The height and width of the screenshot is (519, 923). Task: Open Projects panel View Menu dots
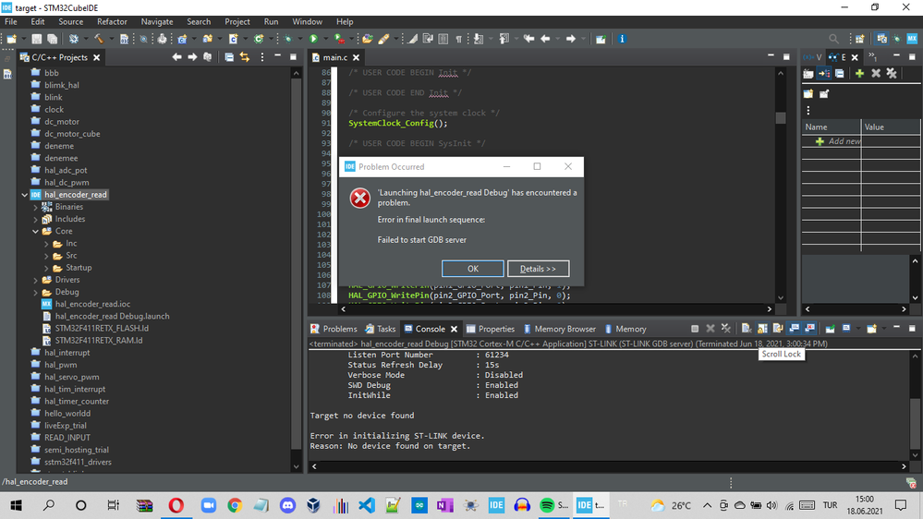[x=262, y=57]
